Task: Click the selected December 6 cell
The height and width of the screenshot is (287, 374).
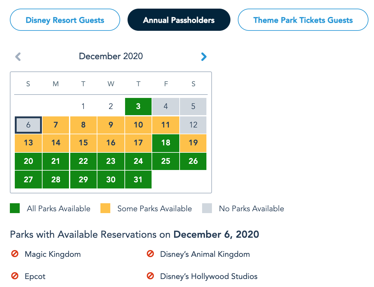Action: click(x=28, y=125)
